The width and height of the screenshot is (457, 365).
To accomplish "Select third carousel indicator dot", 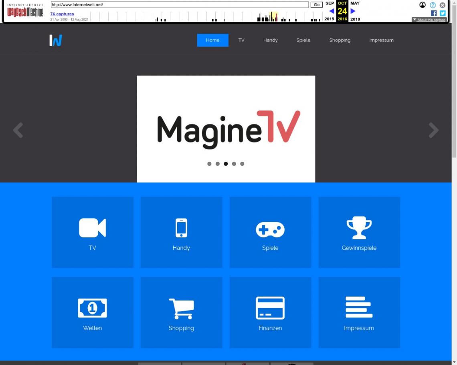I will click(x=226, y=164).
